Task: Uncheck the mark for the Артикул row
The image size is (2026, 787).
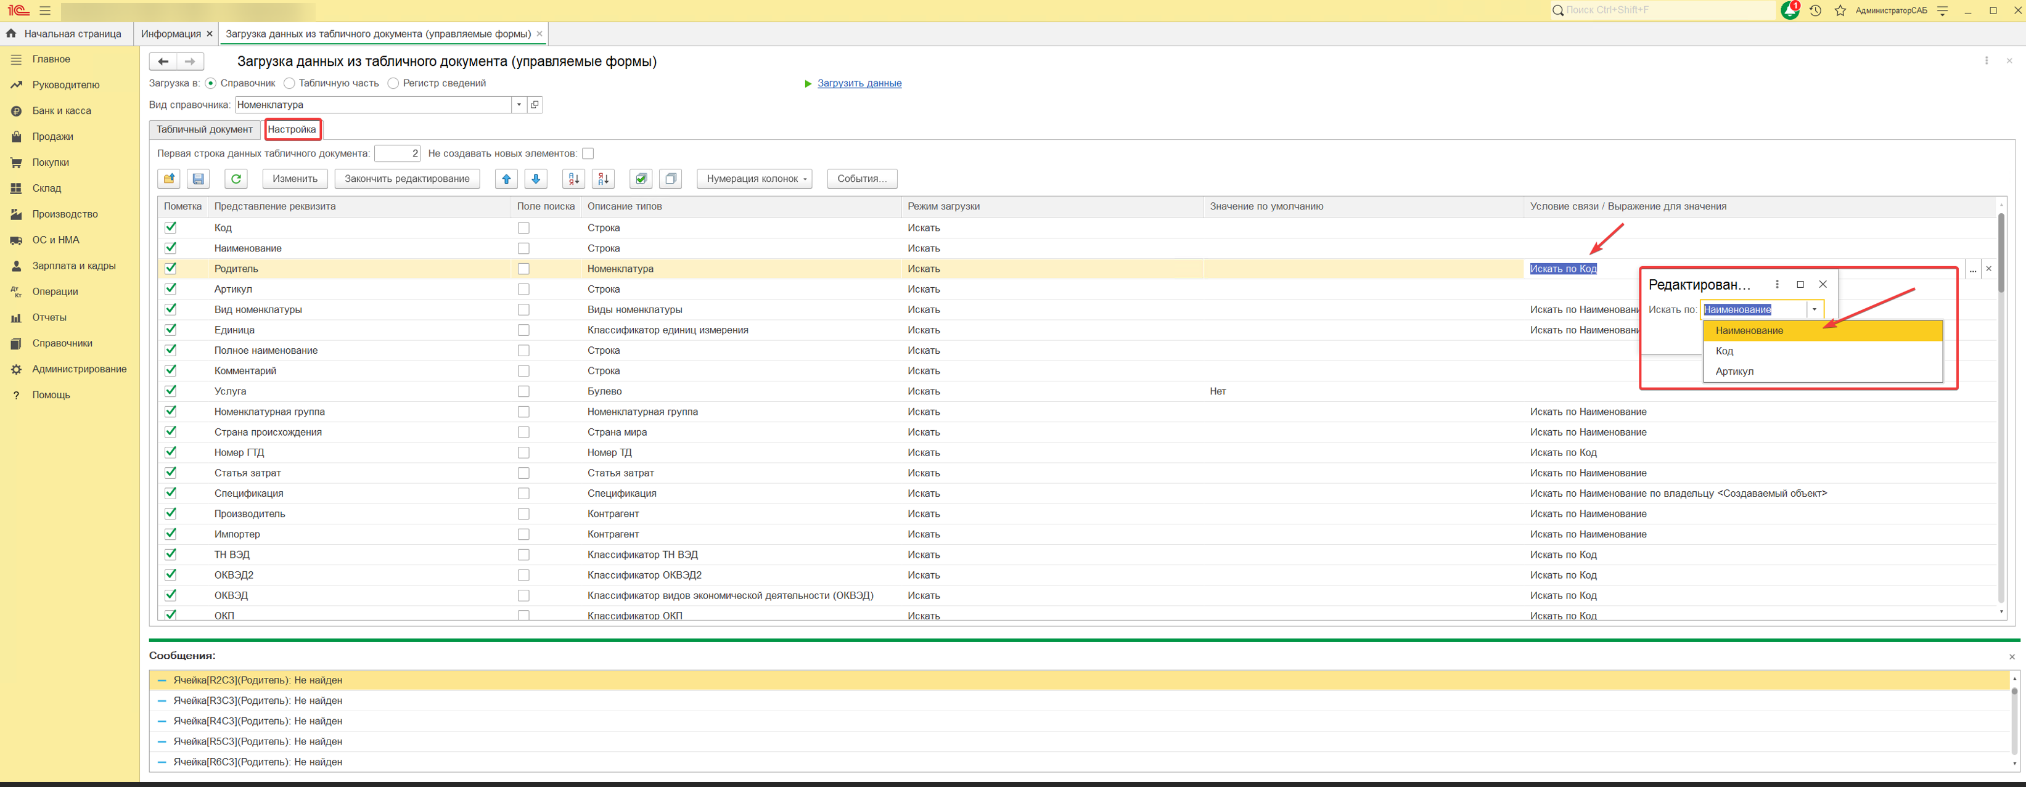Action: [x=171, y=288]
